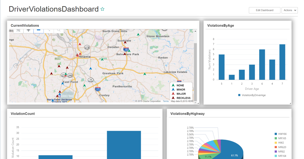Screen dimensions: 304x159
Task: Click HW2 yellow legend swatch
Action: pyautogui.click(x=276, y=143)
